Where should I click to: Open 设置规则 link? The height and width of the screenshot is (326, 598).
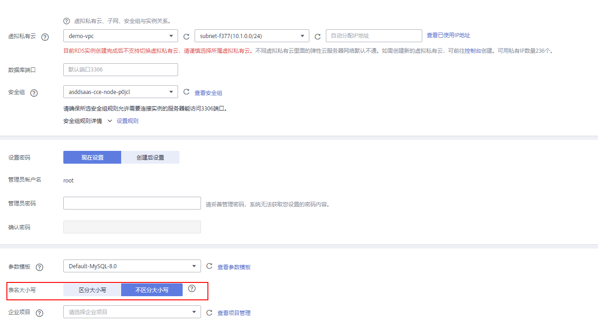(x=127, y=121)
